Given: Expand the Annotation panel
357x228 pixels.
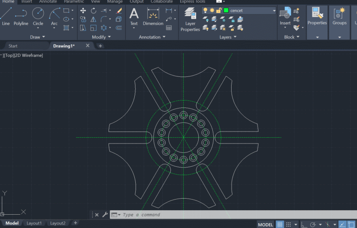Looking at the screenshot, I should pyautogui.click(x=152, y=37).
